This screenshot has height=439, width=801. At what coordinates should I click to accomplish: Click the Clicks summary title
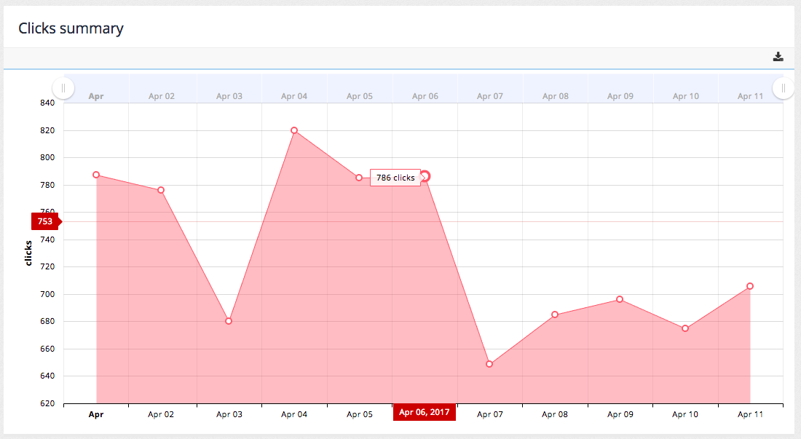[70, 28]
